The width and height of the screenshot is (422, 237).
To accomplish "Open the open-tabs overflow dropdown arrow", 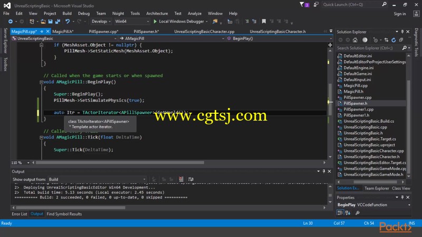I will [x=331, y=31].
